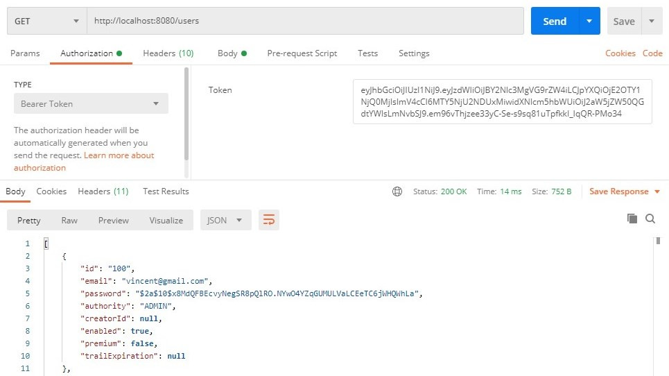Image resolution: width=669 pixels, height=376 pixels.
Task: Click the "id": "100" line
Action: point(107,268)
